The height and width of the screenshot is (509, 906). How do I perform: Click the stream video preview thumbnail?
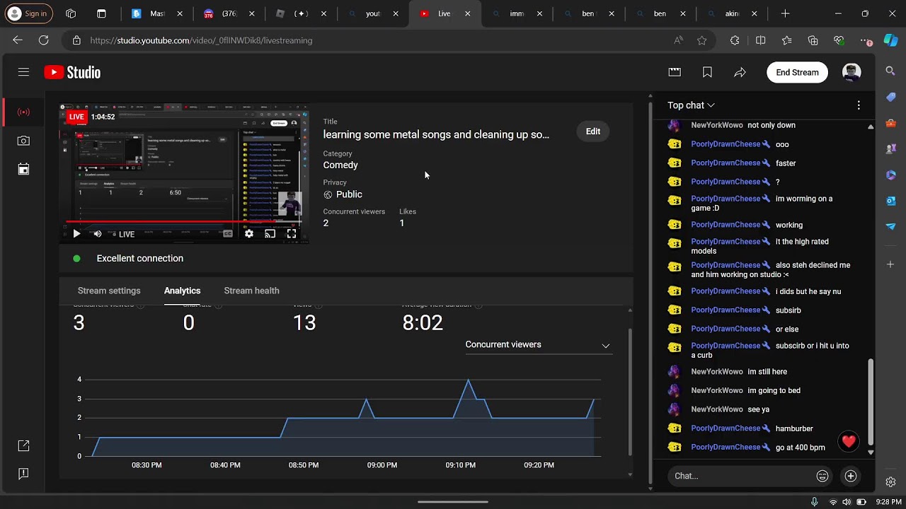184,174
